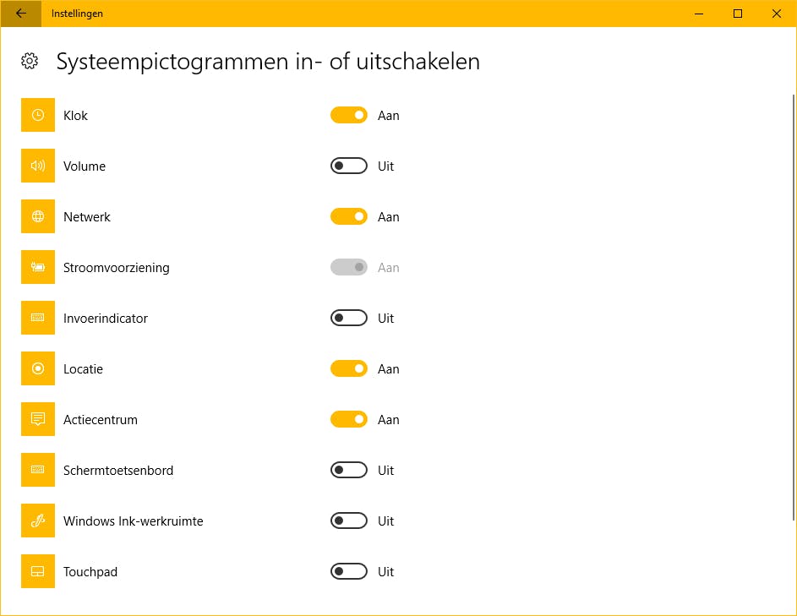
Task: Click the Locatie target icon
Action: pos(38,369)
